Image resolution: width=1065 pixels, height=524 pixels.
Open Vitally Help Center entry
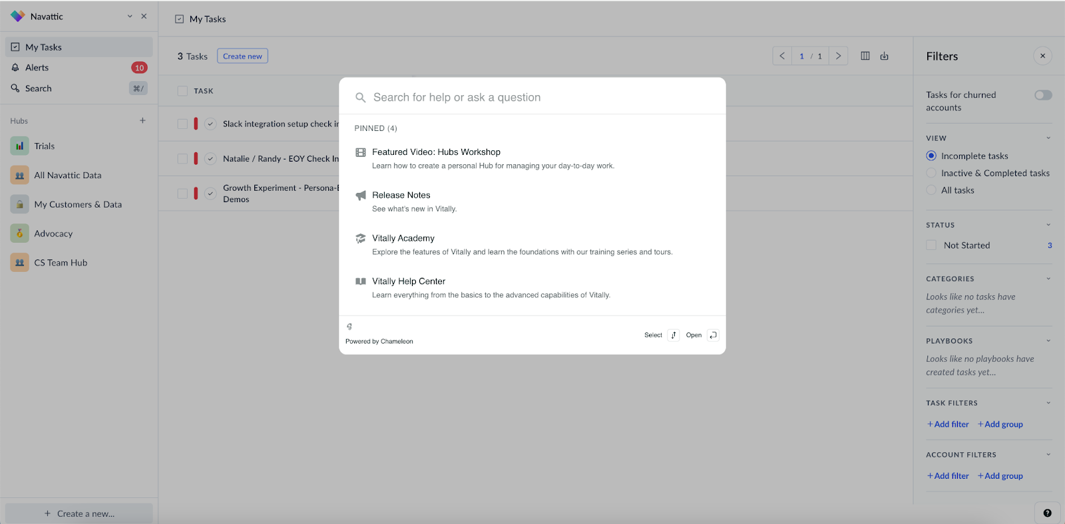[x=532, y=288]
